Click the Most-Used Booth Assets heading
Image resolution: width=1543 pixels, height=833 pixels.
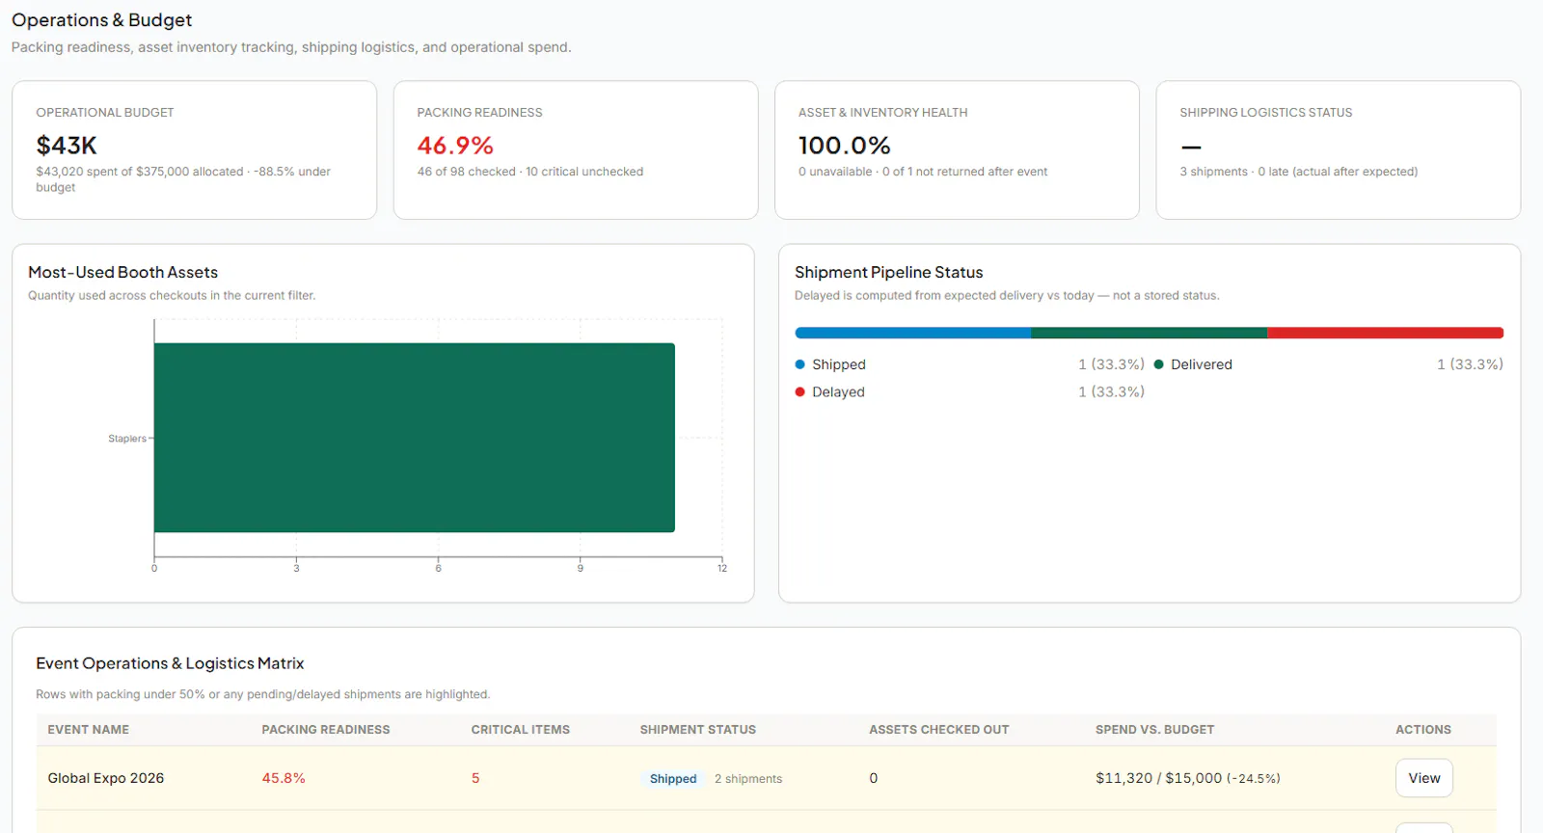coord(122,273)
